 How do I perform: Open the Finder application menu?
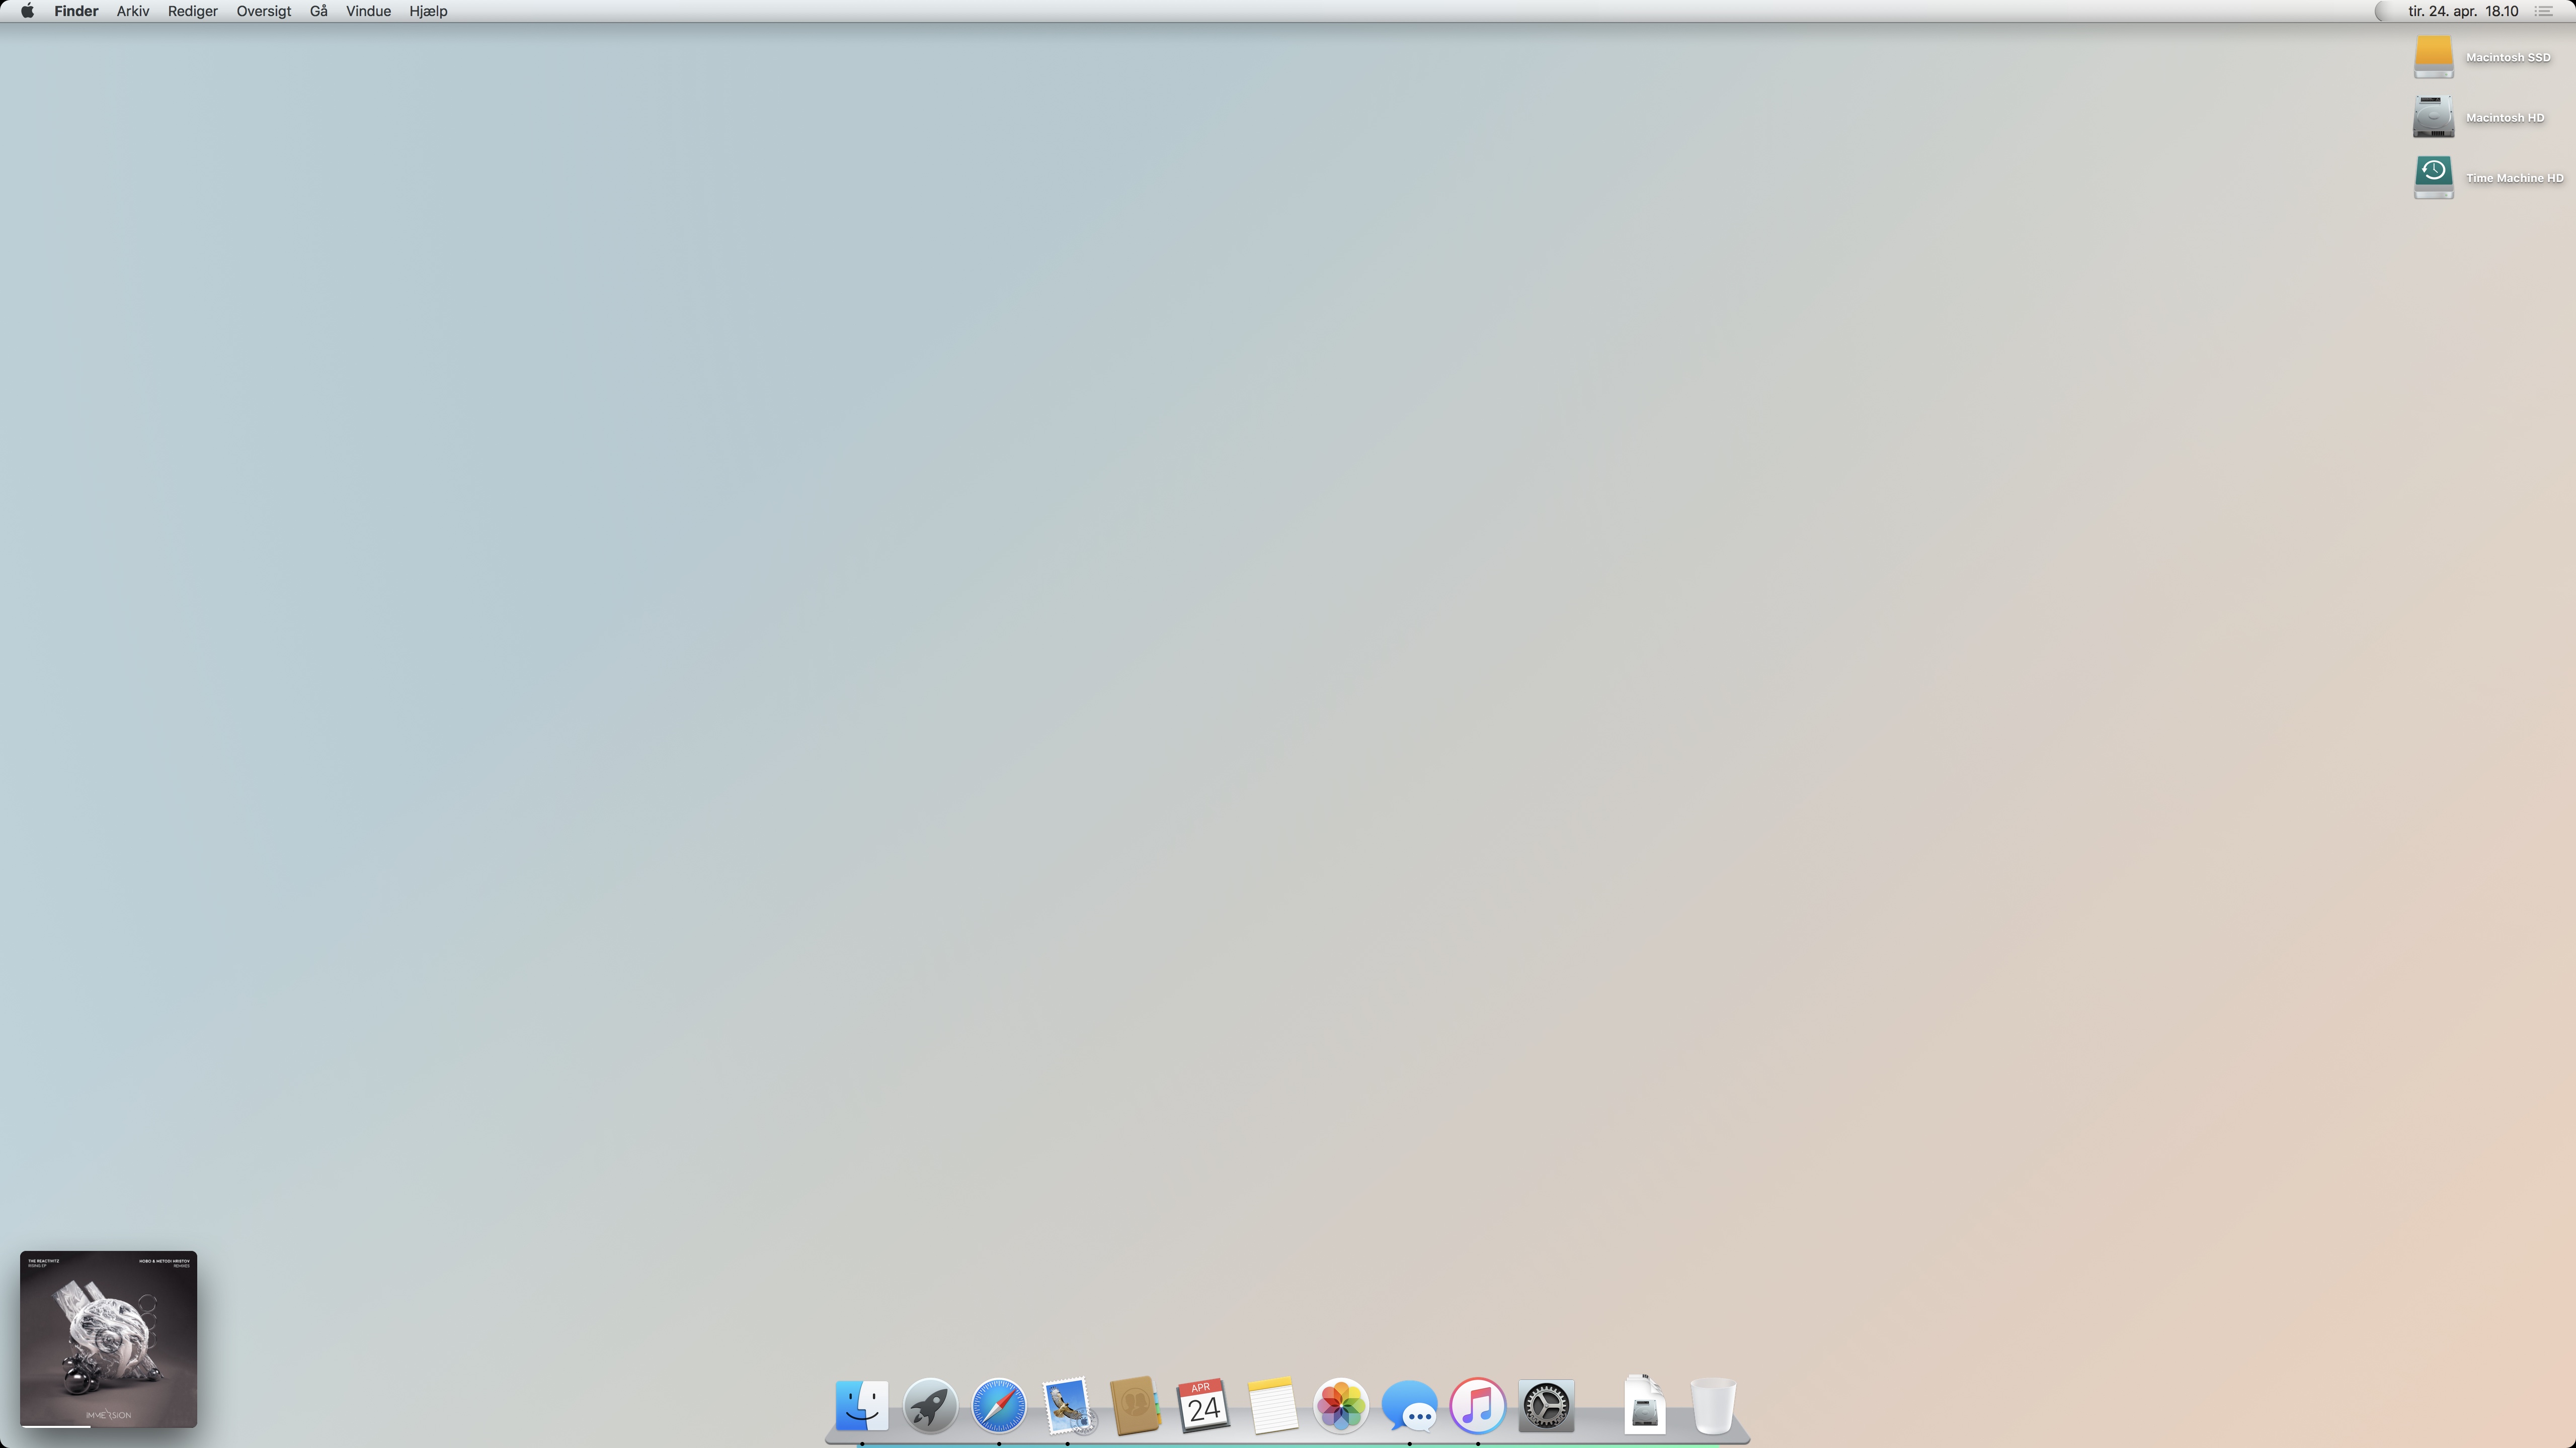click(x=76, y=11)
